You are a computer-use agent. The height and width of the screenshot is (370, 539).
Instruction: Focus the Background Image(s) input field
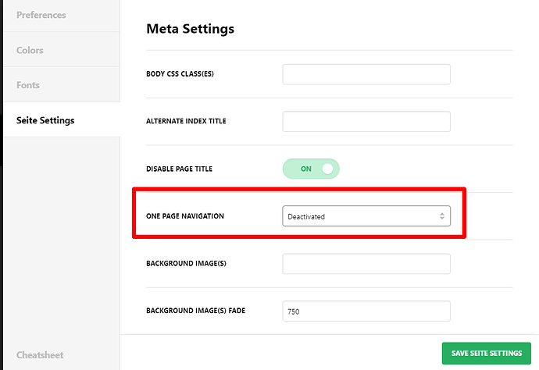366,264
